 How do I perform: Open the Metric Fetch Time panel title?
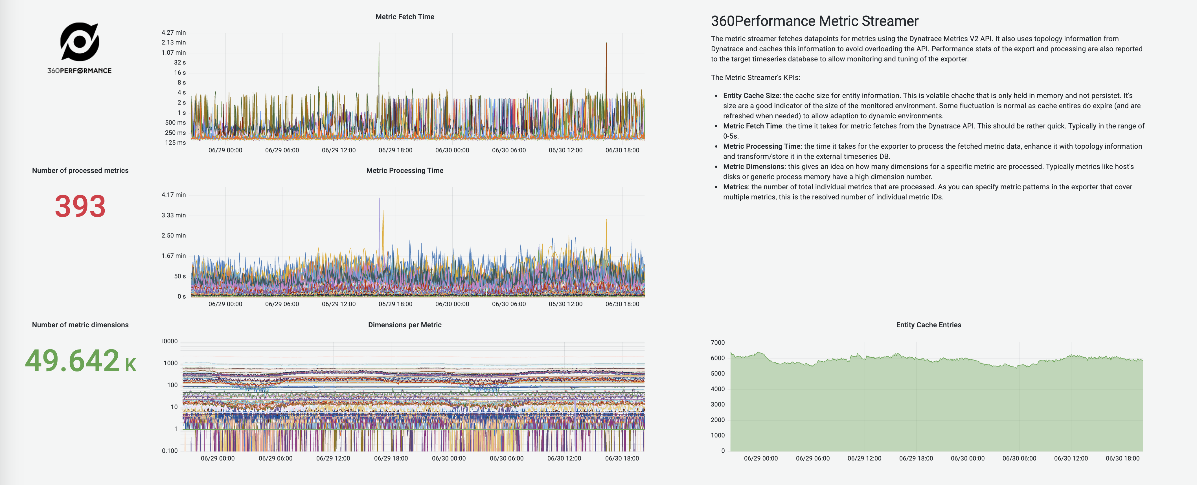[405, 17]
